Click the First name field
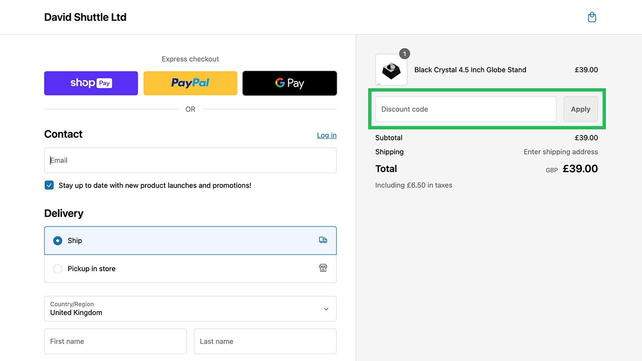The width and height of the screenshot is (642, 361). click(115, 341)
